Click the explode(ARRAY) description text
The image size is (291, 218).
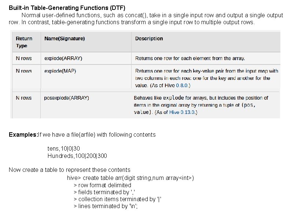[x=190, y=58]
